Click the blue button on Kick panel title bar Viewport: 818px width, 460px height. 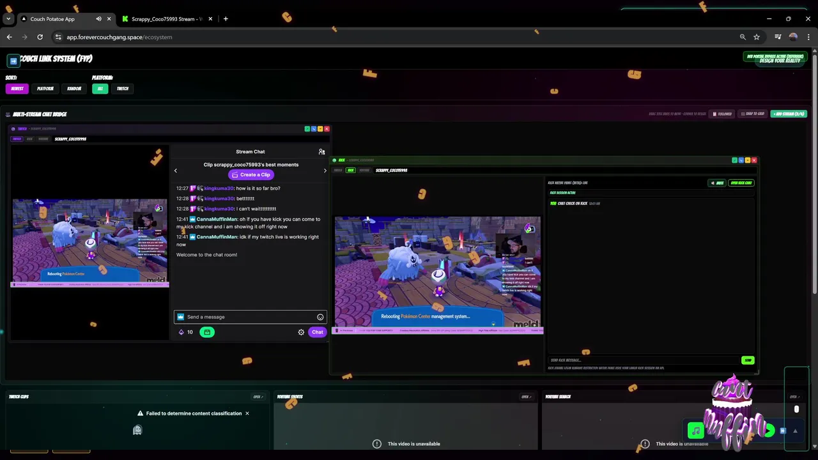click(x=741, y=160)
